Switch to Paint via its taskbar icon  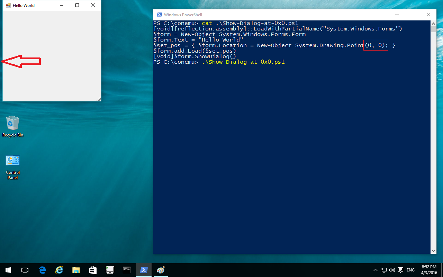pyautogui.click(x=161, y=270)
